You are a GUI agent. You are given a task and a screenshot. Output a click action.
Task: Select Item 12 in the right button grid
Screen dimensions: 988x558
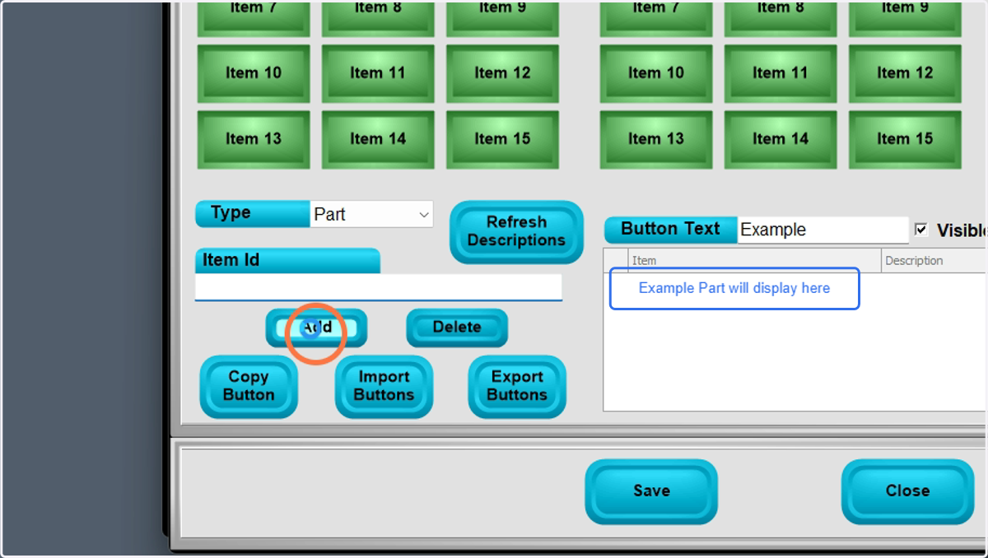click(x=905, y=73)
